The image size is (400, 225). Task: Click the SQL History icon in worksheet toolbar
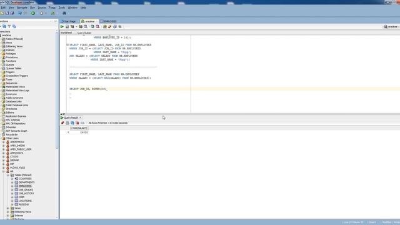pos(115,26)
